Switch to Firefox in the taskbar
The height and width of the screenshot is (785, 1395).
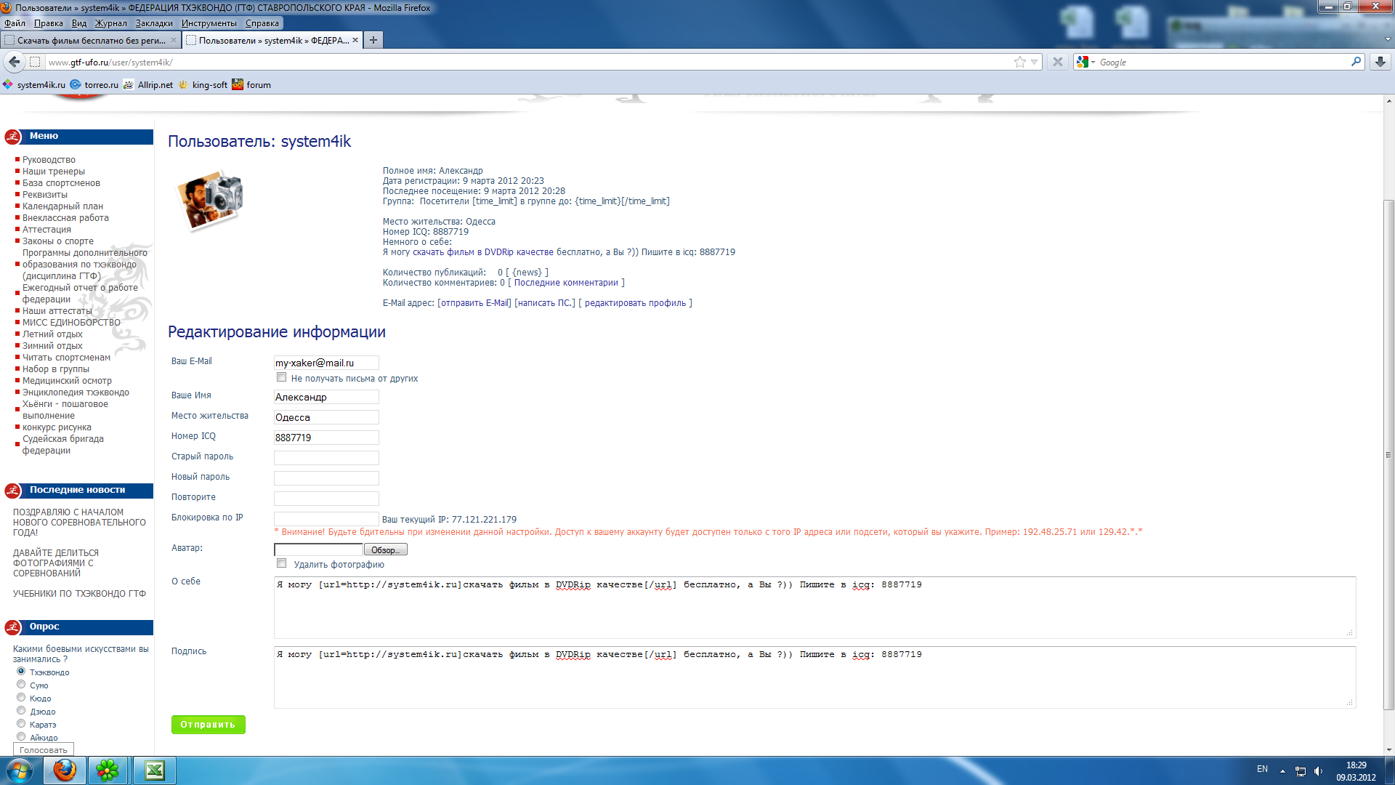coord(64,770)
